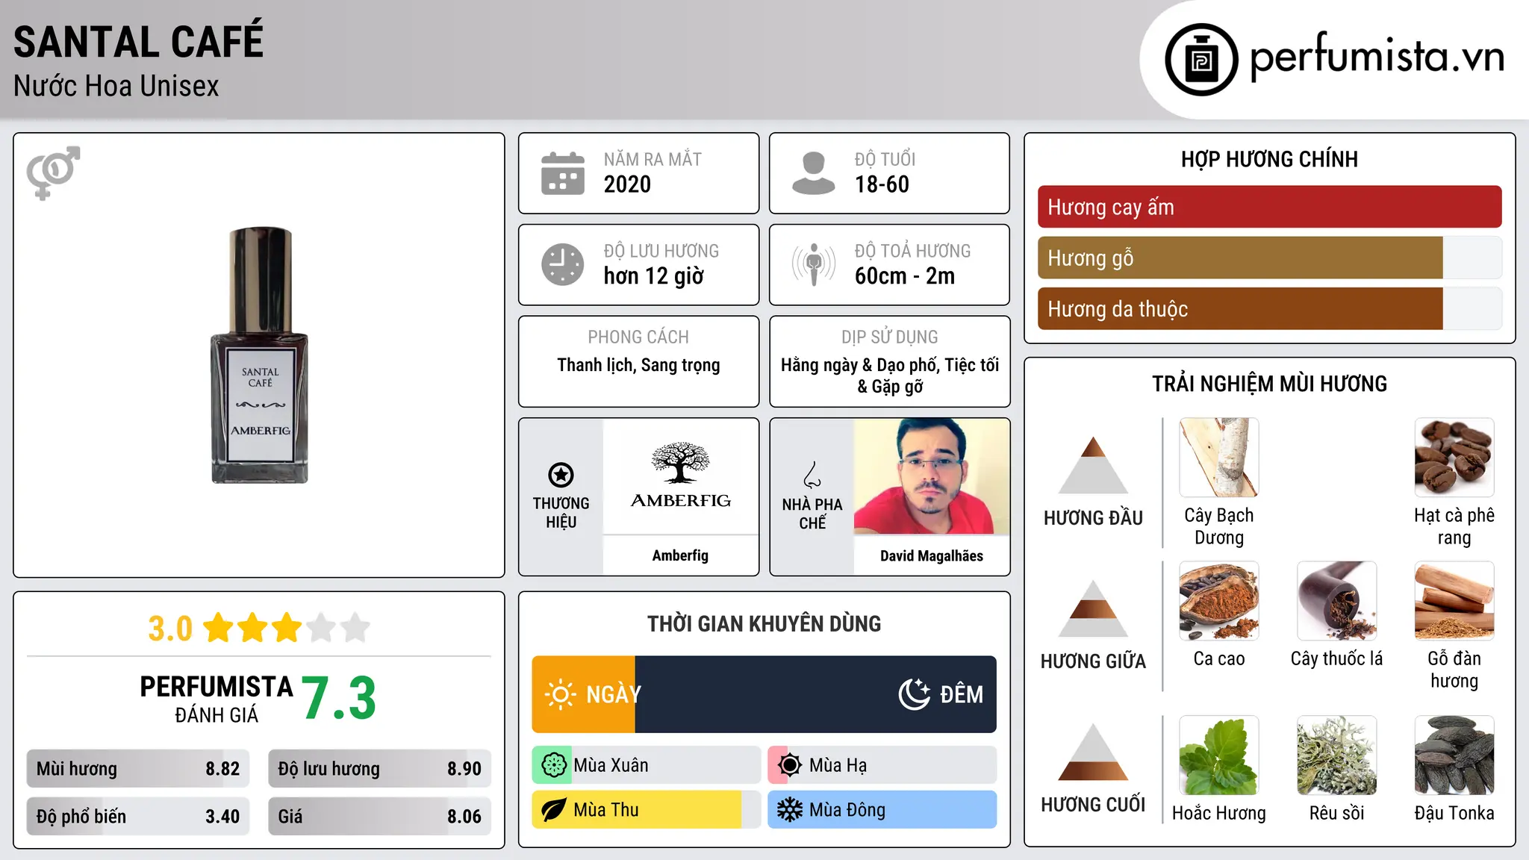The image size is (1529, 860).
Task: Select the Rêu sồi note image
Action: 1337,755
